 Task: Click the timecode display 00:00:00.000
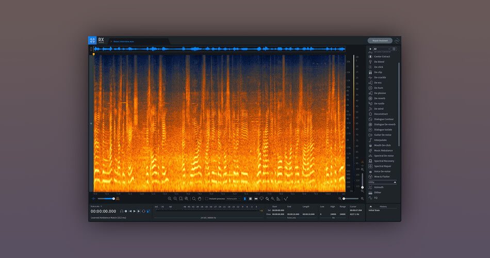(x=104, y=212)
